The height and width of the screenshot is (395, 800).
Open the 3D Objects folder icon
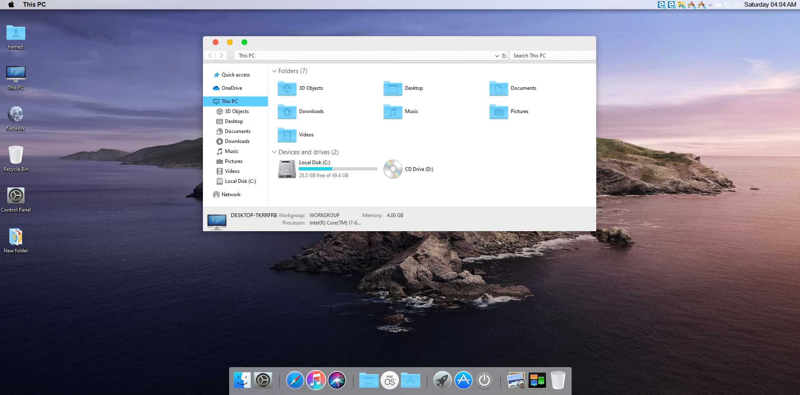(287, 89)
